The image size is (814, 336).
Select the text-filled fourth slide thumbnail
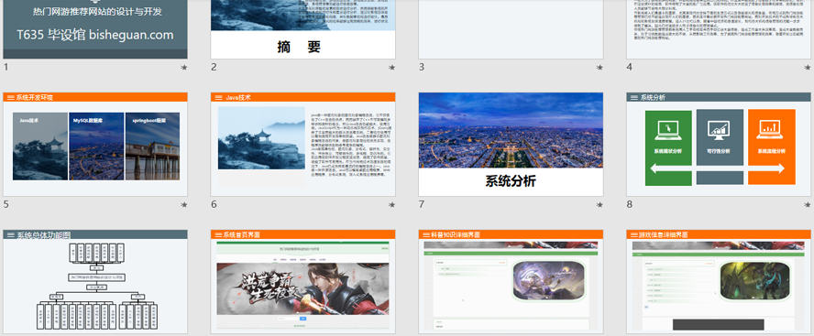point(719,29)
